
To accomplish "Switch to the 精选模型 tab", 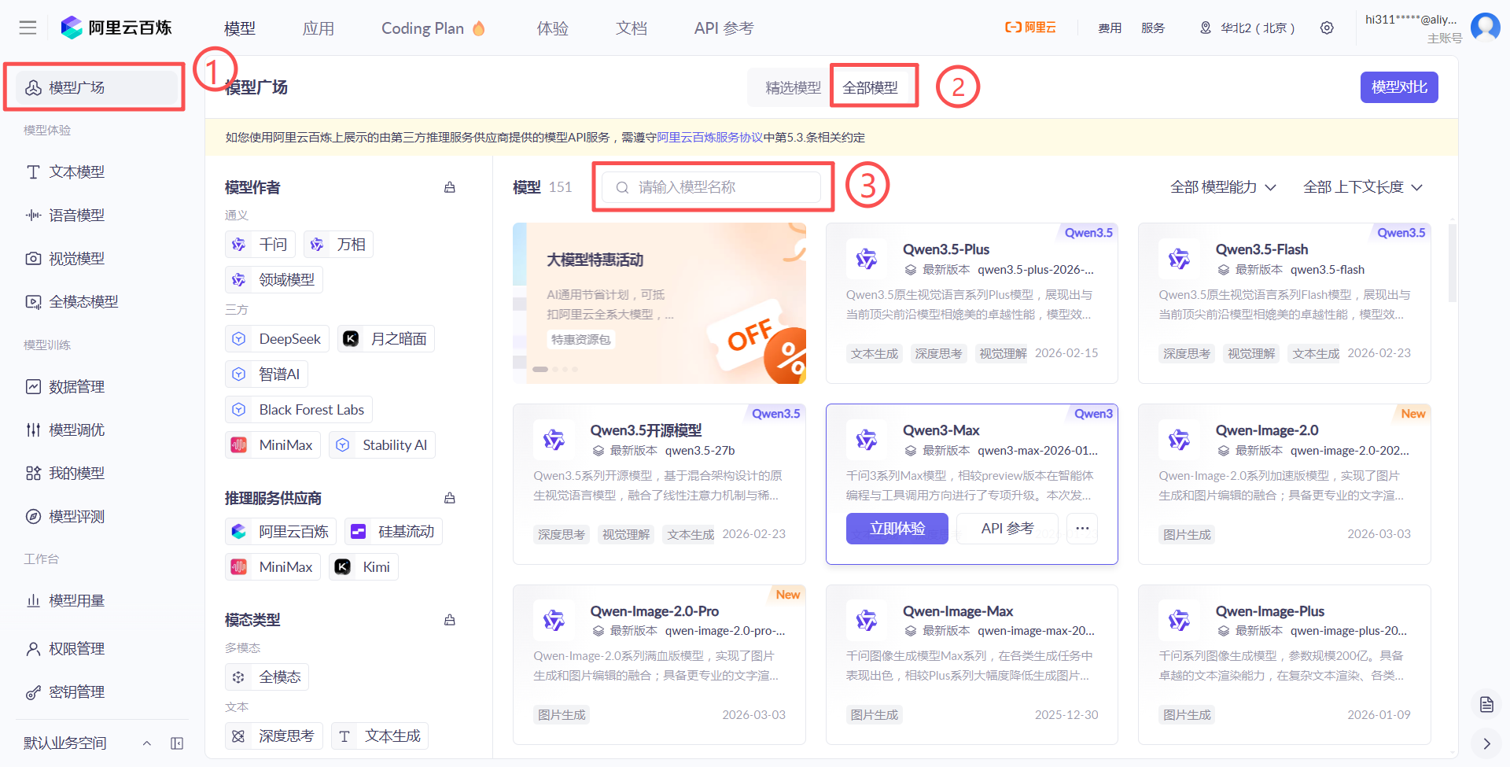I will [x=793, y=88].
